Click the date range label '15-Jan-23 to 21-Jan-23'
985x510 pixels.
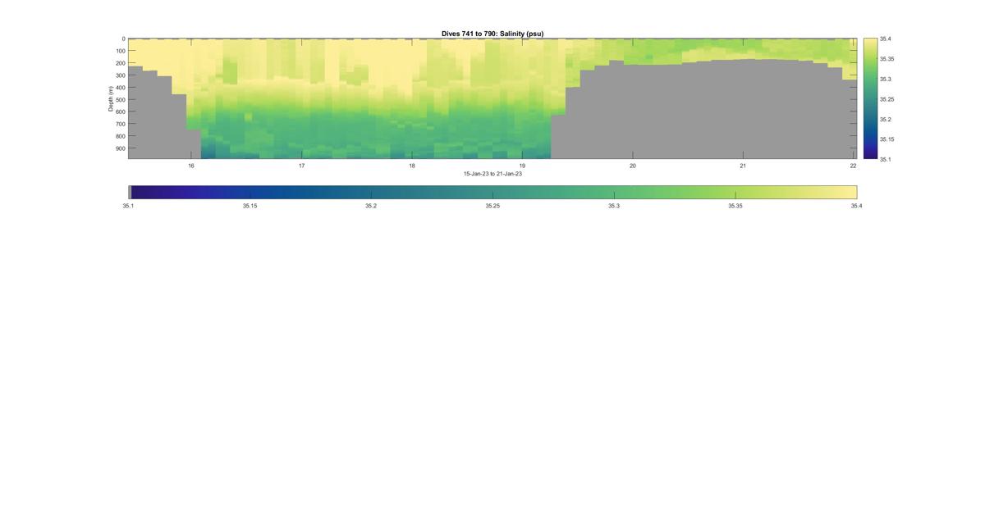click(x=492, y=174)
